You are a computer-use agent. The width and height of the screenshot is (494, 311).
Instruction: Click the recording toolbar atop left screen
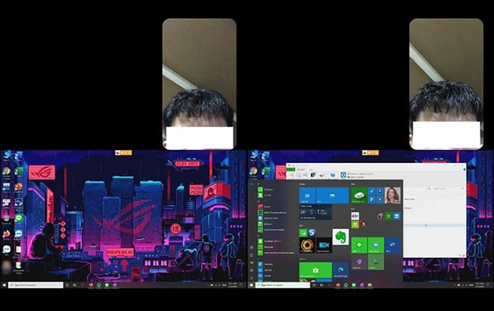point(123,152)
